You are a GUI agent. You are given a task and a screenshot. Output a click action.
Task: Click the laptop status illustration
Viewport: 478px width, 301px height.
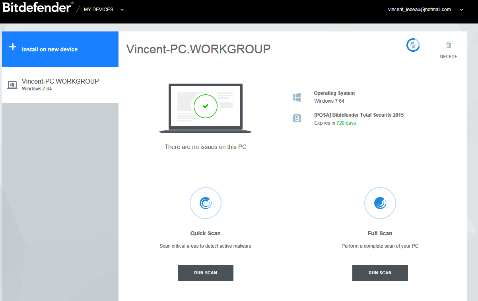point(205,108)
